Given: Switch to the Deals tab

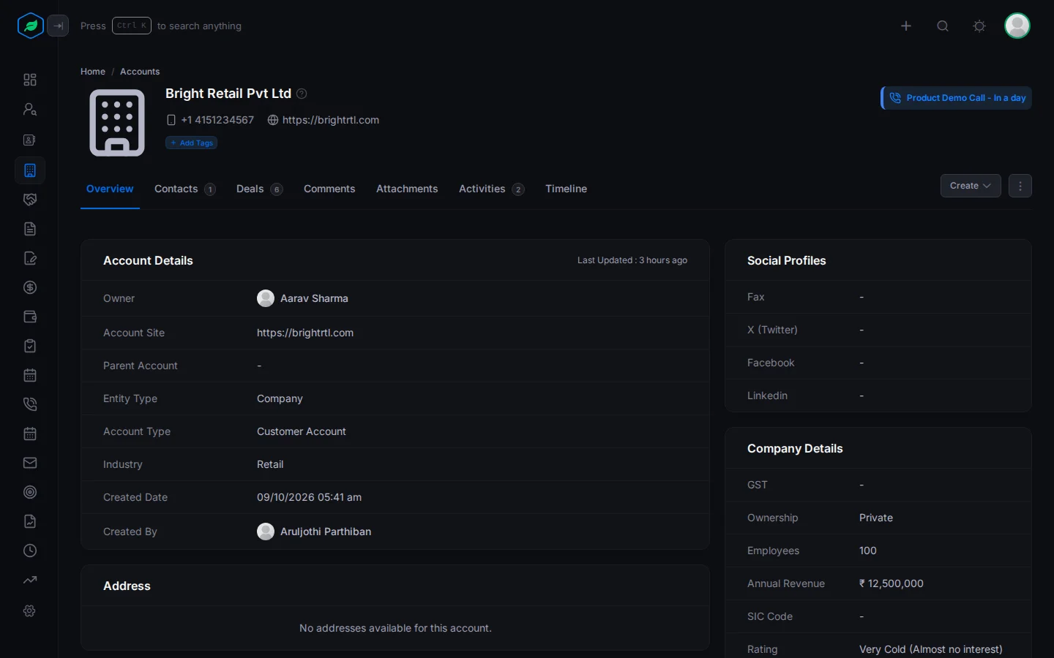Looking at the screenshot, I should pos(259,189).
